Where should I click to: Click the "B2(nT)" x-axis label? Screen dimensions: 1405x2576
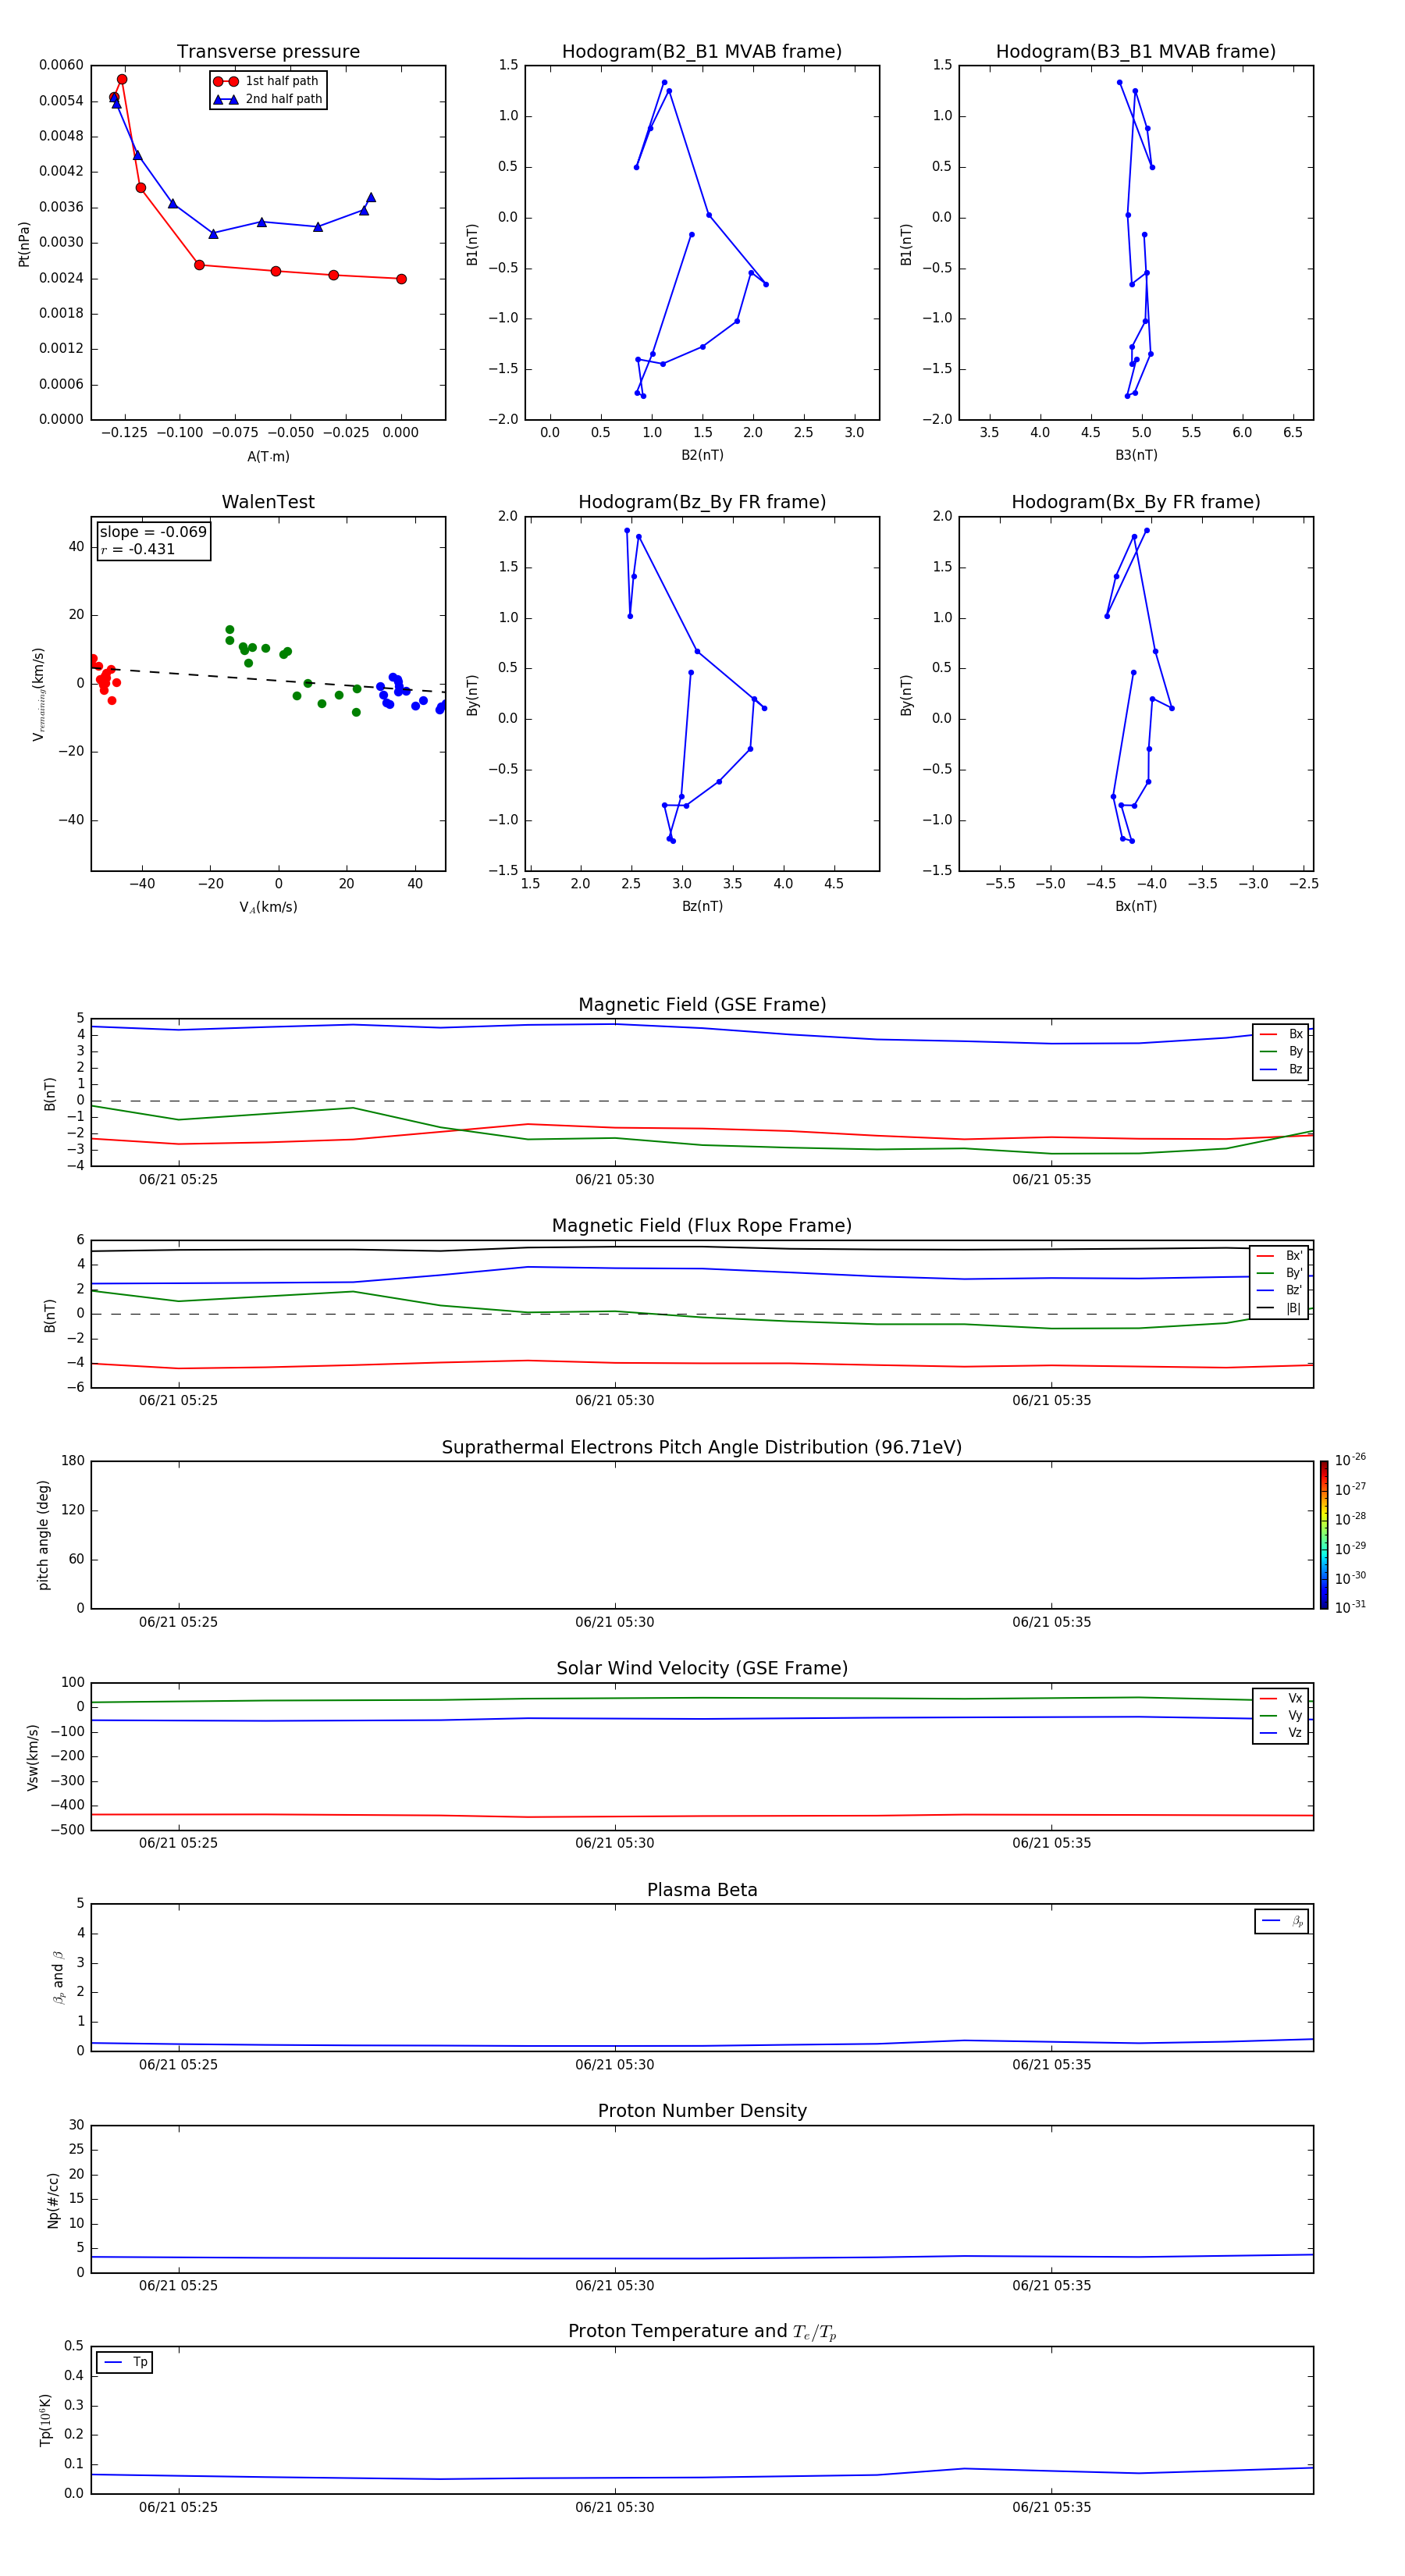pyautogui.click(x=702, y=455)
